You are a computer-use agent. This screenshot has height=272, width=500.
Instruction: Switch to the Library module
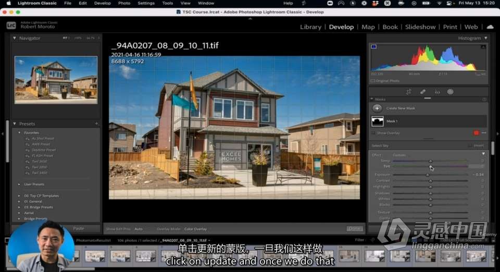pos(310,27)
